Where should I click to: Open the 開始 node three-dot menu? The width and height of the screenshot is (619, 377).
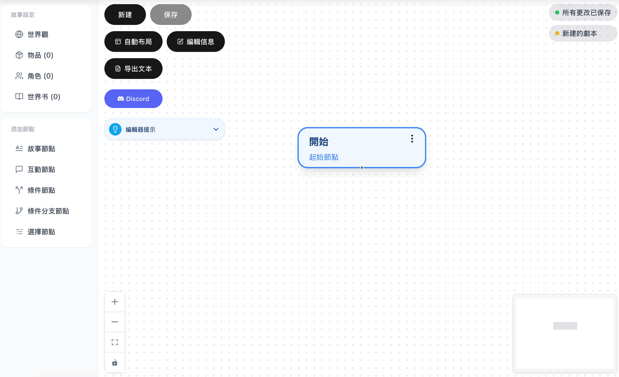click(x=412, y=139)
